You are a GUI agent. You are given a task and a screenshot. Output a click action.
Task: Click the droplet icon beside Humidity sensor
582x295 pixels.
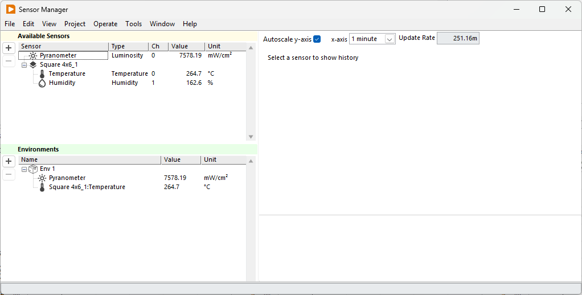42,83
